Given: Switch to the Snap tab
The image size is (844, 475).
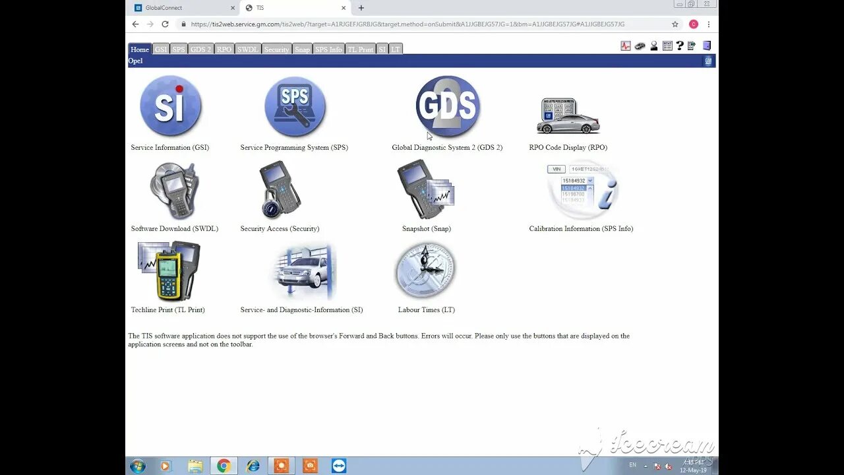Looking at the screenshot, I should pos(302,49).
